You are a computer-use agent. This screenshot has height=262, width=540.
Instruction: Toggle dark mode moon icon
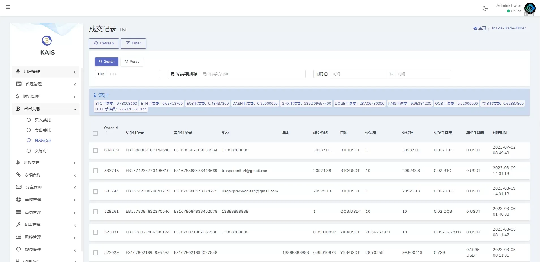[485, 8]
